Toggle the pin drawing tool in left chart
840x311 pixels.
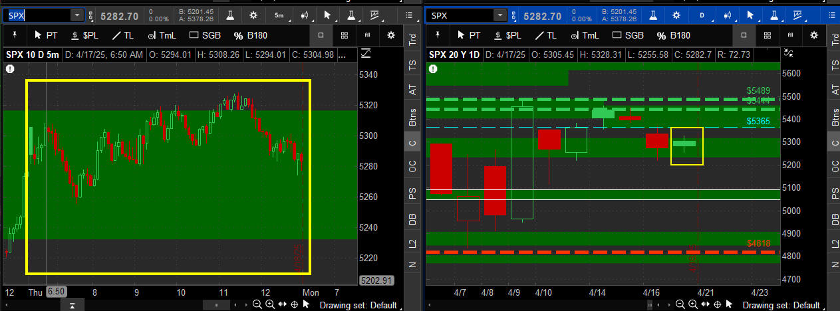(x=15, y=35)
